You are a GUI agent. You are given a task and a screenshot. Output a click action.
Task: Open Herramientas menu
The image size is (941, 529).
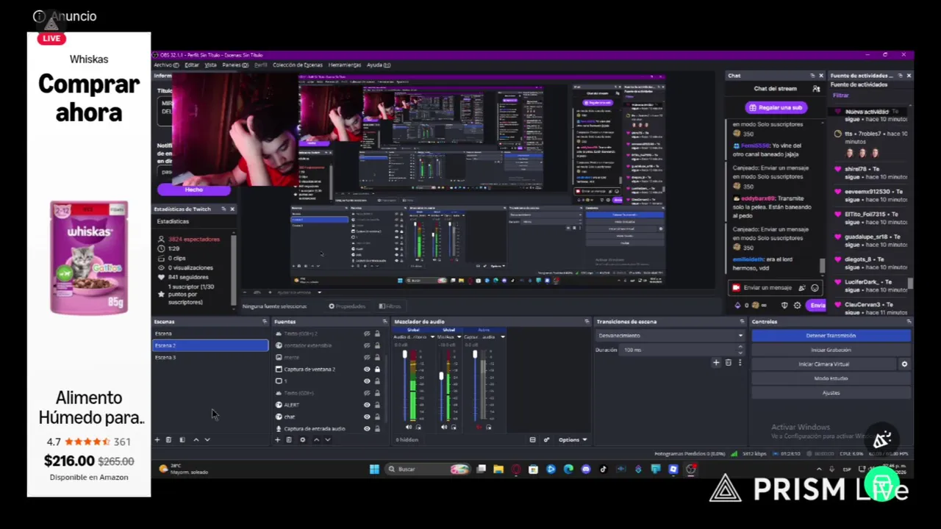pos(344,65)
